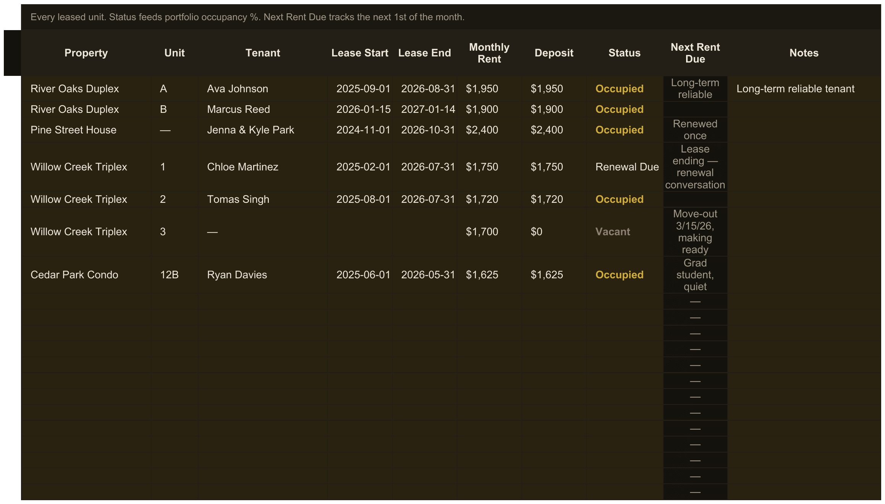The height and width of the screenshot is (504, 885).
Task: Click deposit $1,625 cell
Action: pos(554,275)
